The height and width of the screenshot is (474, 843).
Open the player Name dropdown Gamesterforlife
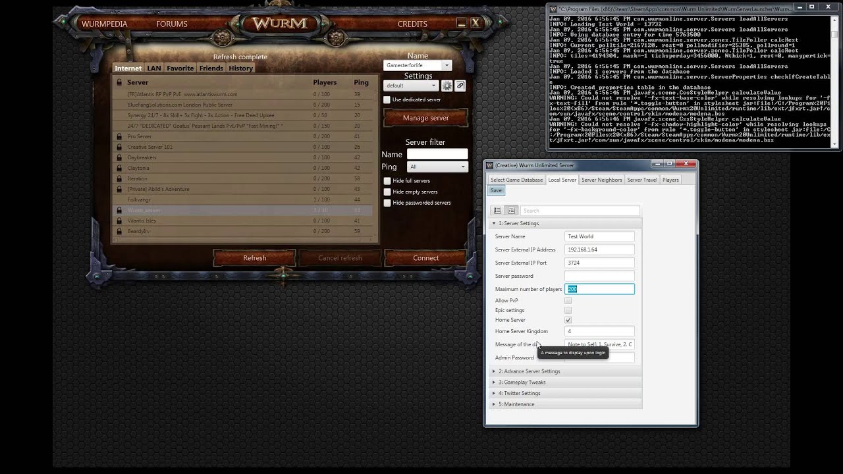pos(417,65)
